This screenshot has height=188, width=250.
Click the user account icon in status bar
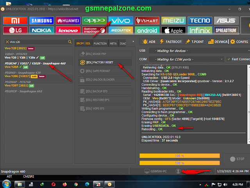point(178,171)
